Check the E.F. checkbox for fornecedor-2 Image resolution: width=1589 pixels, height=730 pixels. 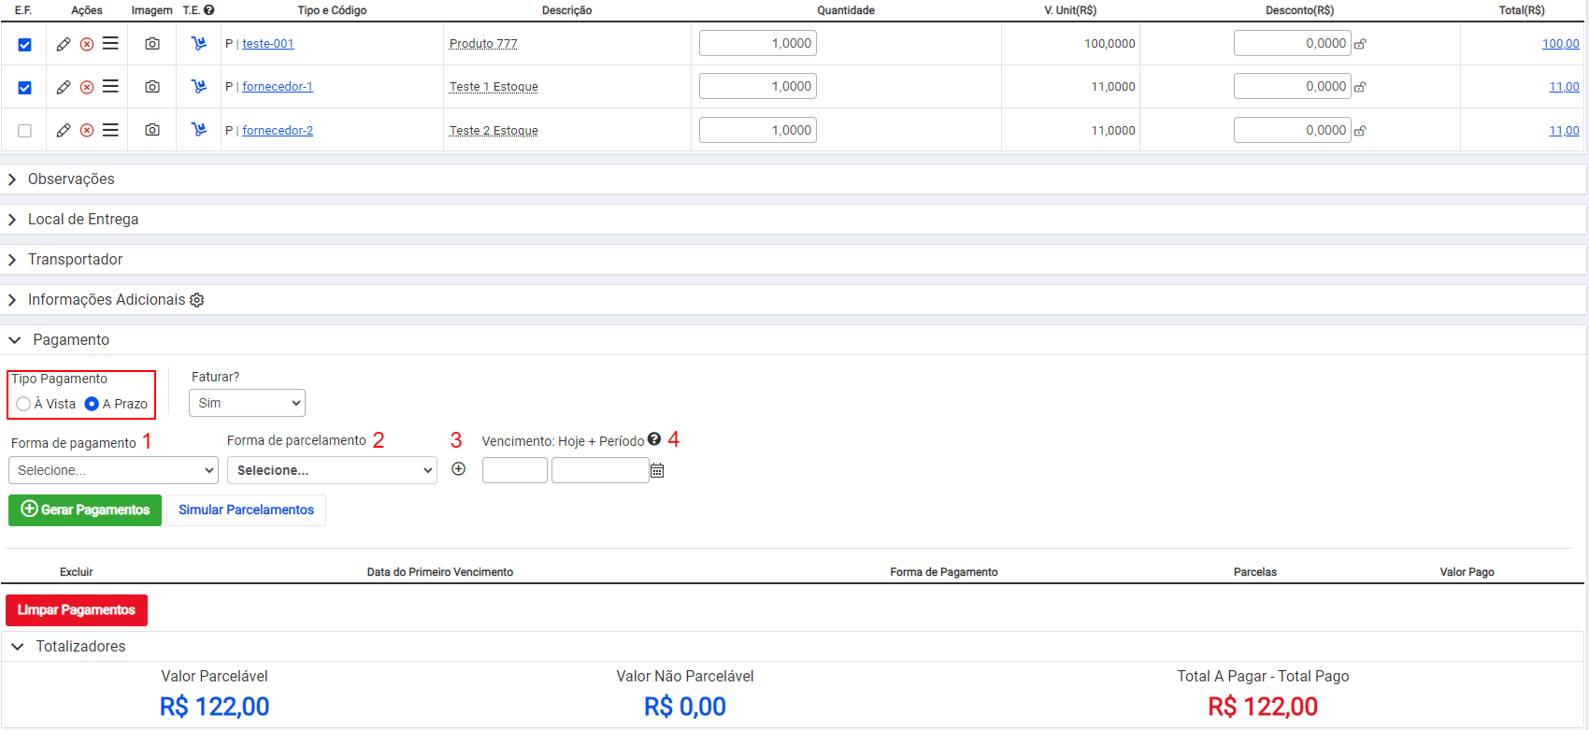coord(25,131)
